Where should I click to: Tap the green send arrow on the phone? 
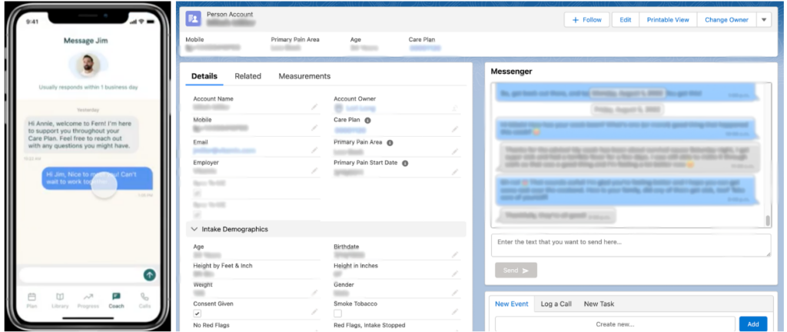(x=149, y=275)
